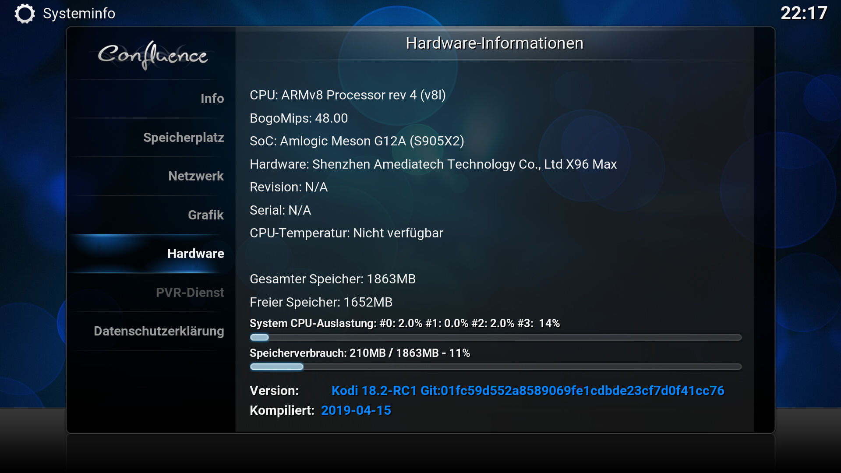Screen dimensions: 841x473
Task: Click the clock showing 22:17
Action: point(804,13)
